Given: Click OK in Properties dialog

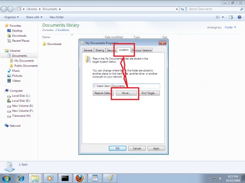Looking at the screenshot, I should [x=117, y=148].
